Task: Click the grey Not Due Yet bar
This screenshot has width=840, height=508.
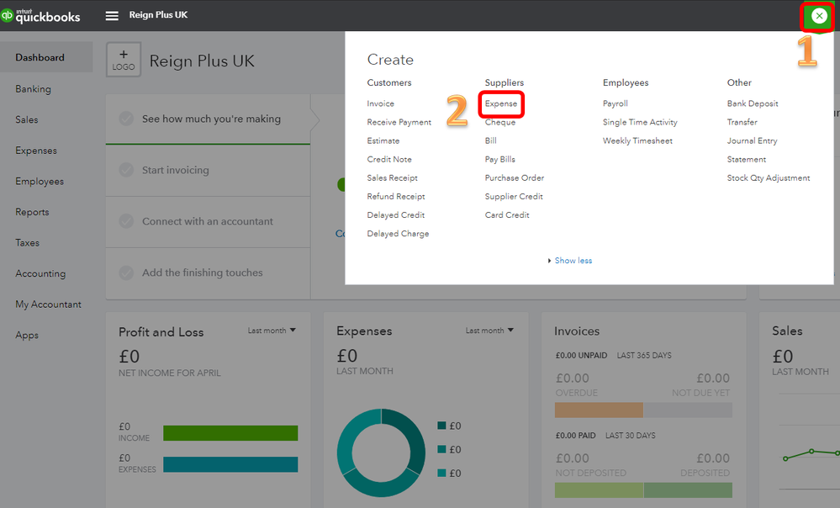Action: 688,410
